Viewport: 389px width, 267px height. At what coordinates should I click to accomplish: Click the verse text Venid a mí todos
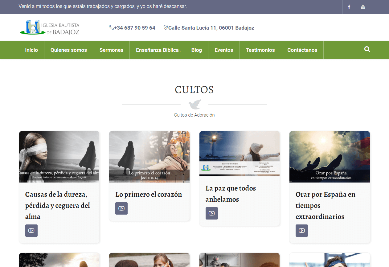[103, 6]
